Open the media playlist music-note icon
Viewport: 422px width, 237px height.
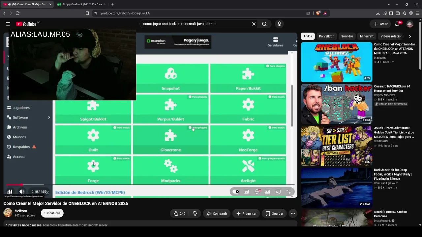tap(384, 13)
